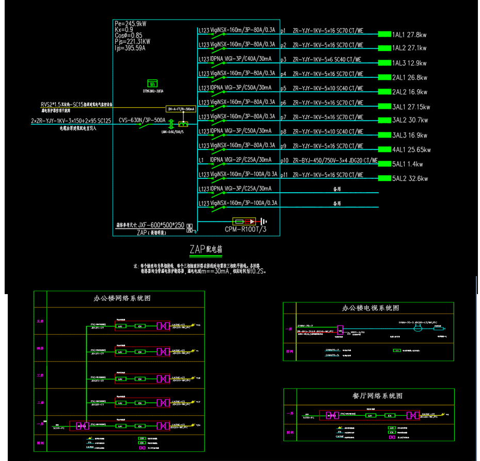Screen dimensions: 480x461
Task: Select the Wh energy meter symbol
Action: (152, 82)
